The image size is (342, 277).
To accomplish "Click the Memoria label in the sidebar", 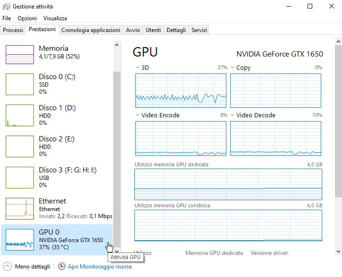I will (x=53, y=49).
